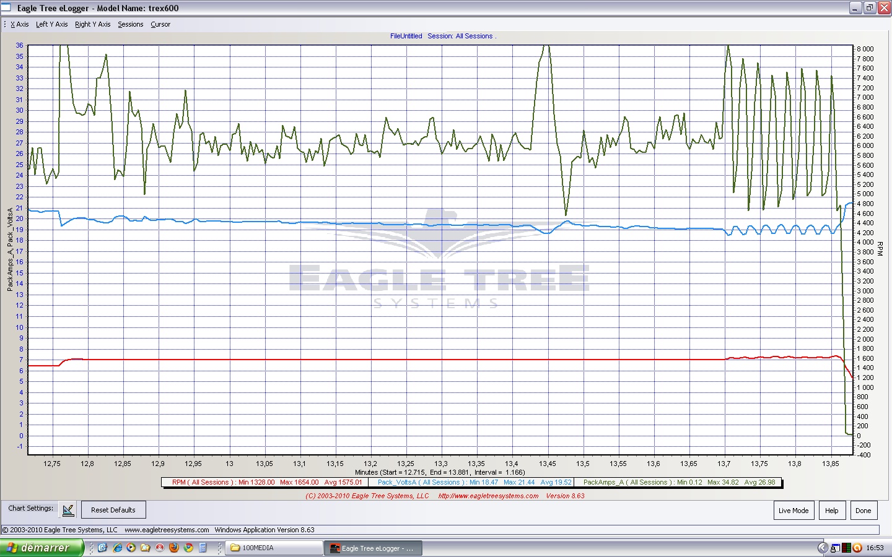
Task: Click the 'Chart Settings:' label
Action: (31, 508)
